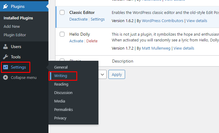Delete the Hello Dolly plugin
Screen dimensions: 219x133
(92, 41)
